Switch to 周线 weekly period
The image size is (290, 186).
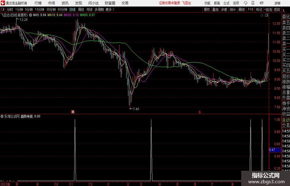point(81,9)
